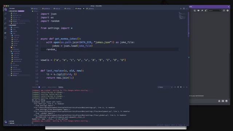This screenshot has height=131, width=233.
Task: Click the line 'import json'
Action: 48,14
